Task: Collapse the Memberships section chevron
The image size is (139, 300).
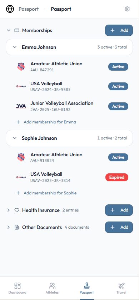Action: click(9, 30)
